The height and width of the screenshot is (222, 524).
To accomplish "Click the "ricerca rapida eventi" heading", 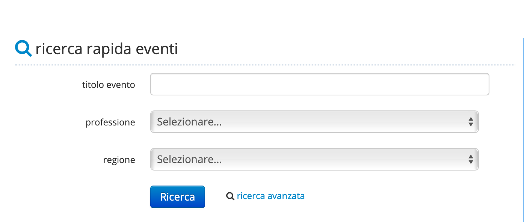I will coord(107,49).
